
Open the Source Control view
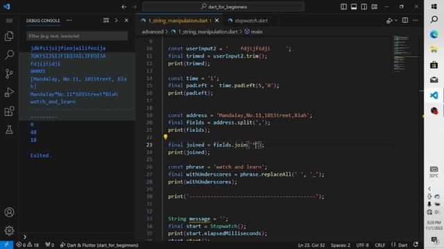tap(9, 73)
